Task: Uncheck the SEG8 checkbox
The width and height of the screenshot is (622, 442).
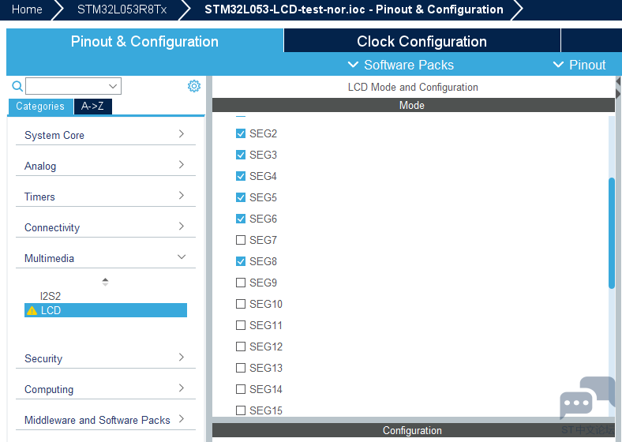Action: point(241,261)
